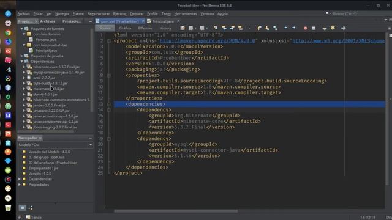The height and width of the screenshot is (220, 392).
Task: Toggle the list view button in Navegador bottom bar
Action: (22, 208)
